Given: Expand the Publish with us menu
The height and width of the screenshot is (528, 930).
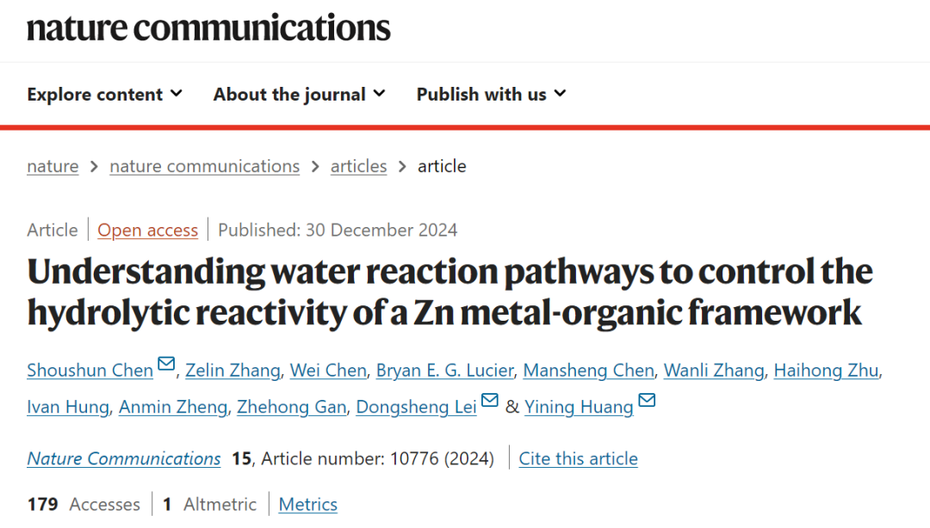Looking at the screenshot, I should (491, 95).
